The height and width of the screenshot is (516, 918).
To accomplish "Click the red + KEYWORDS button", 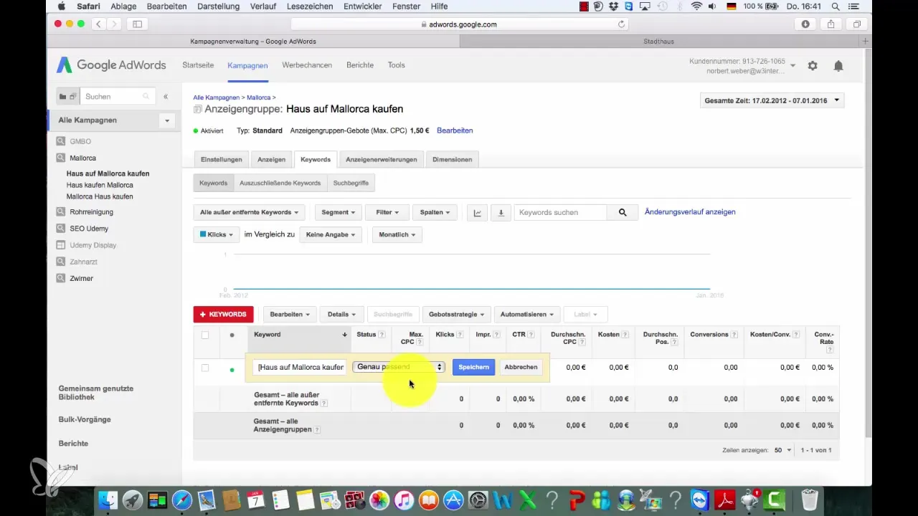I will tap(223, 314).
